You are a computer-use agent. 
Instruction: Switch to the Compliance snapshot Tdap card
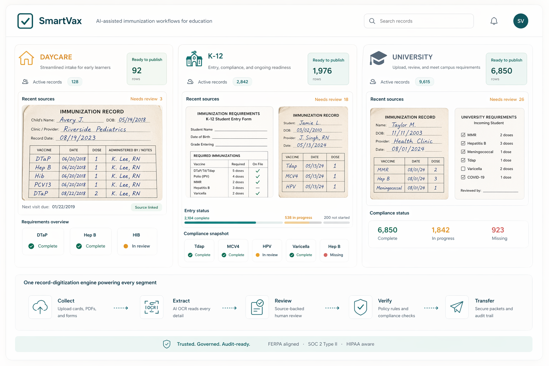(199, 250)
